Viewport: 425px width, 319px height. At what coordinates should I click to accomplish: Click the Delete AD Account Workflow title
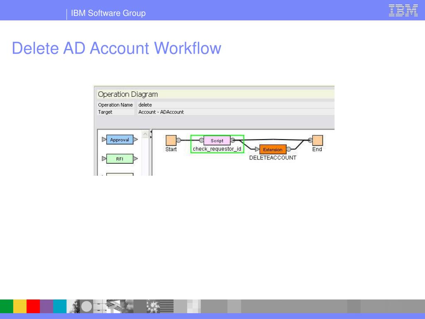click(117, 48)
